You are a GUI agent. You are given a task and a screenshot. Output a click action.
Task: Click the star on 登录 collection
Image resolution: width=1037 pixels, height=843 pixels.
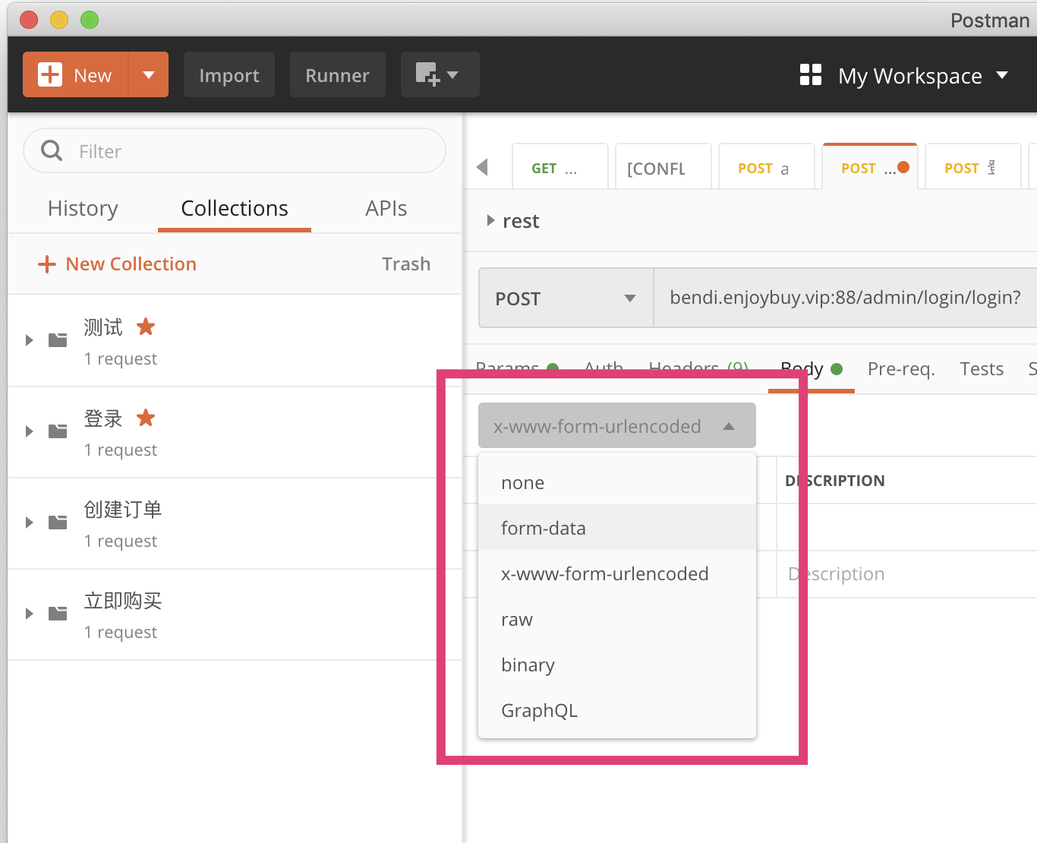(x=146, y=418)
